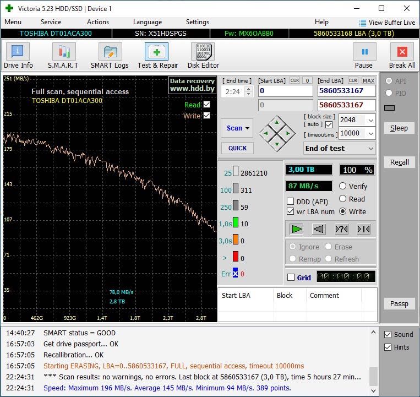
Task: Click the up arrow in diamond navigator
Action: [x=277, y=123]
